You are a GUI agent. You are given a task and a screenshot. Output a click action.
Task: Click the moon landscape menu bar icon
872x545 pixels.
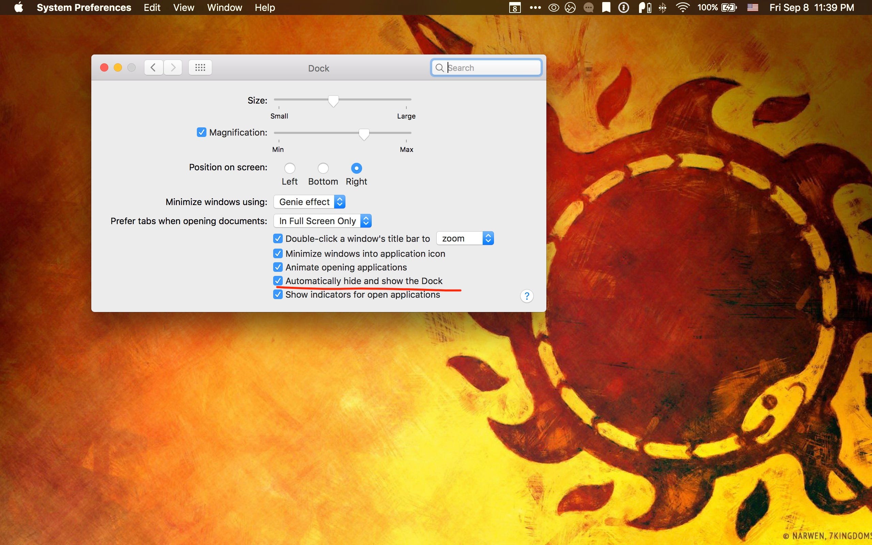pyautogui.click(x=570, y=7)
